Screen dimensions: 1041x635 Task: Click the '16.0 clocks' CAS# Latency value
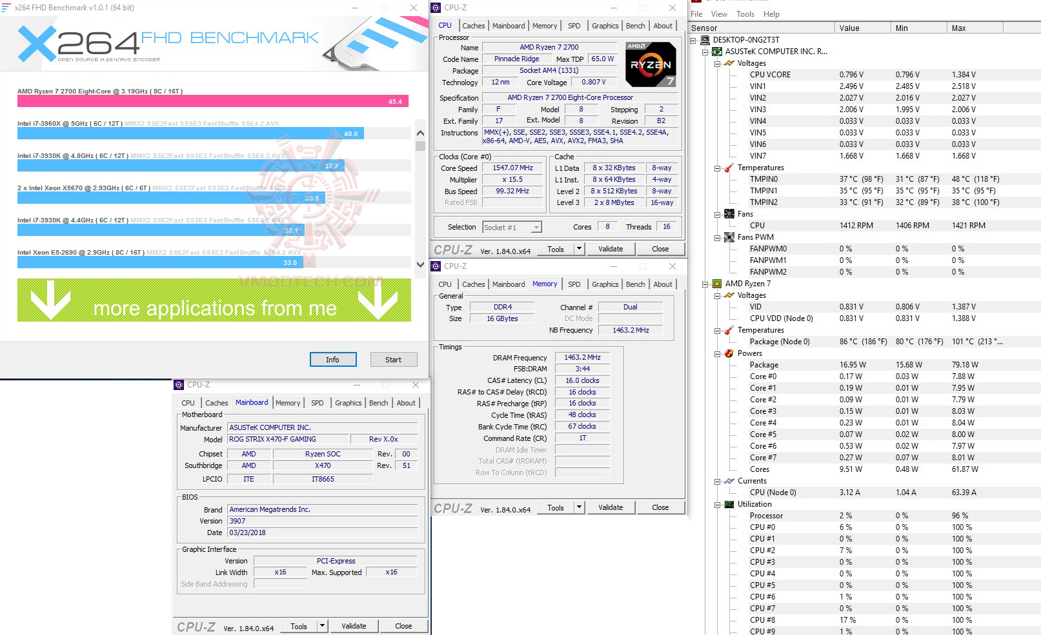coord(582,380)
